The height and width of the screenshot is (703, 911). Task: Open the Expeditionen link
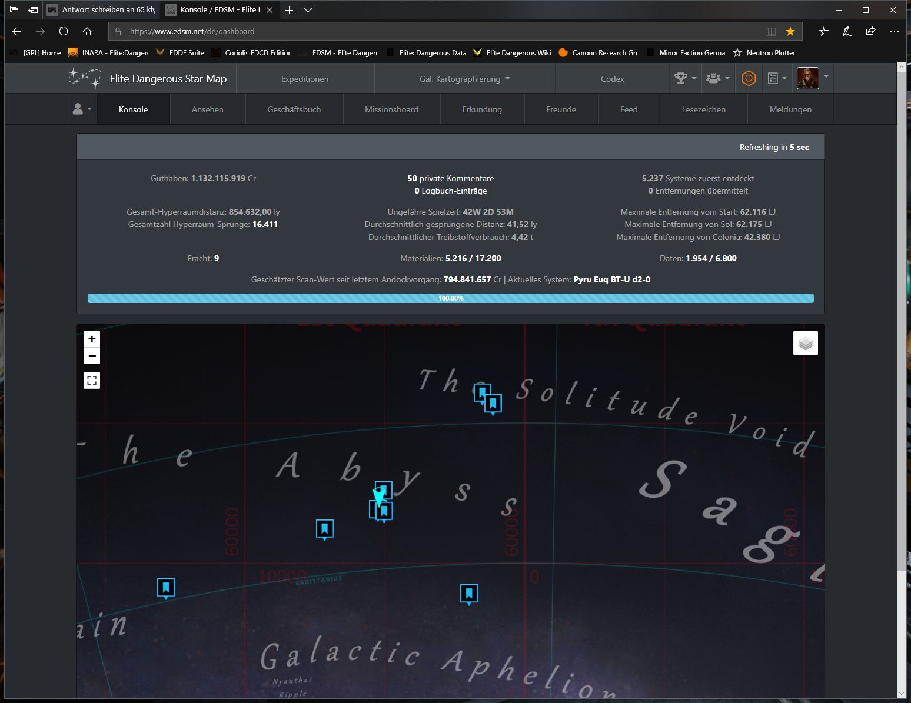(x=305, y=79)
